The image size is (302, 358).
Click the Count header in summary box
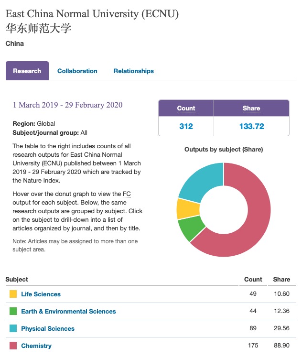[186, 108]
